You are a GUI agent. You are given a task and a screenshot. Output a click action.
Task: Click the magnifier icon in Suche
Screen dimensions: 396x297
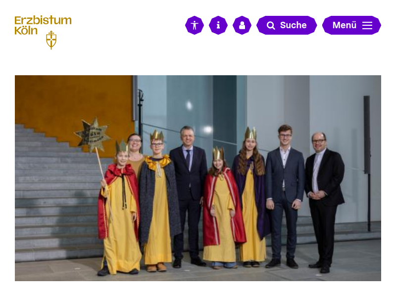coord(271,26)
